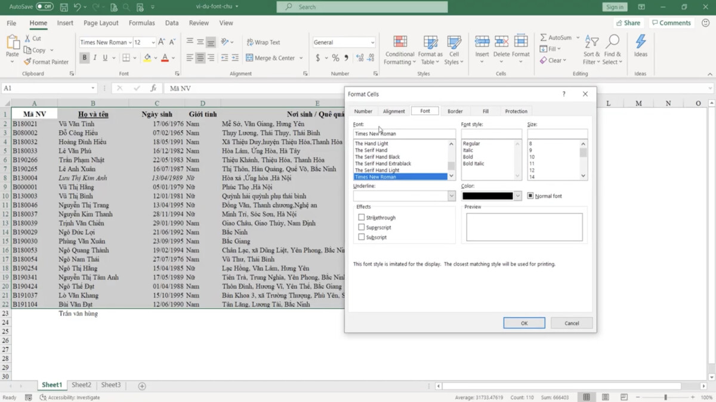Select Bold Italic in Font style list
This screenshot has width=716, height=402.
tap(474, 163)
